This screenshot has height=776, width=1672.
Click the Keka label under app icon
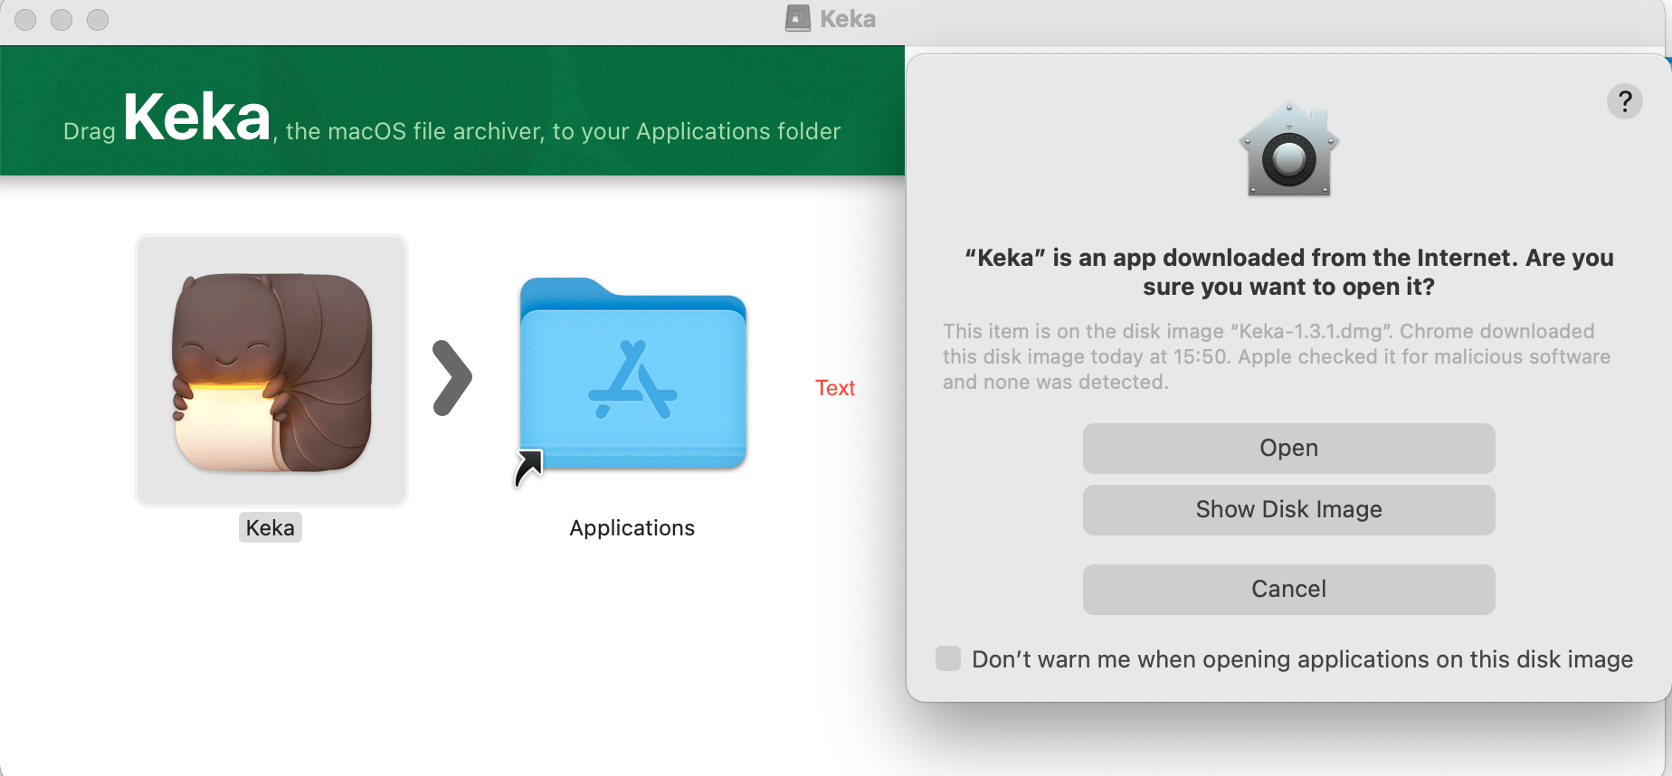(271, 528)
